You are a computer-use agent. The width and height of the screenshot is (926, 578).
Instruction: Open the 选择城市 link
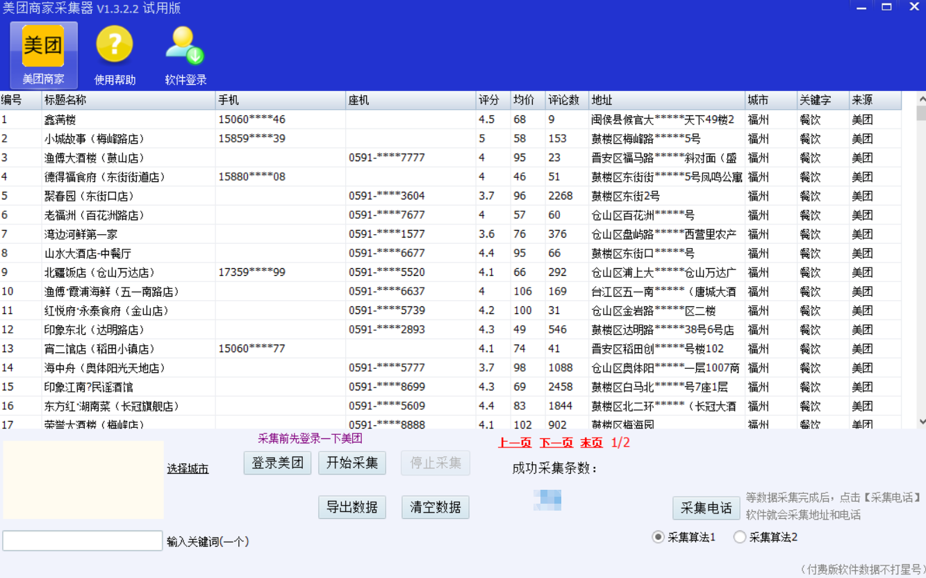[x=188, y=469]
